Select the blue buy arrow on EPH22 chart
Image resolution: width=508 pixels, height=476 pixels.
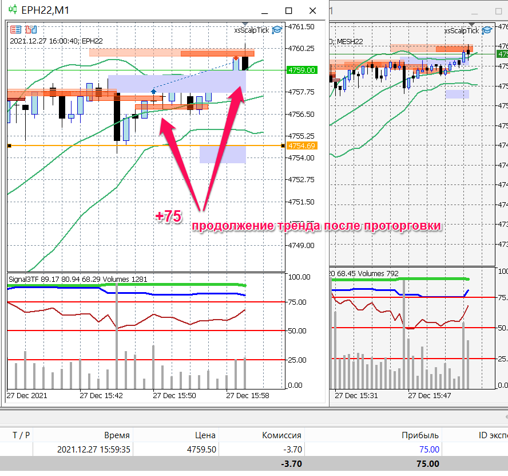coord(153,91)
